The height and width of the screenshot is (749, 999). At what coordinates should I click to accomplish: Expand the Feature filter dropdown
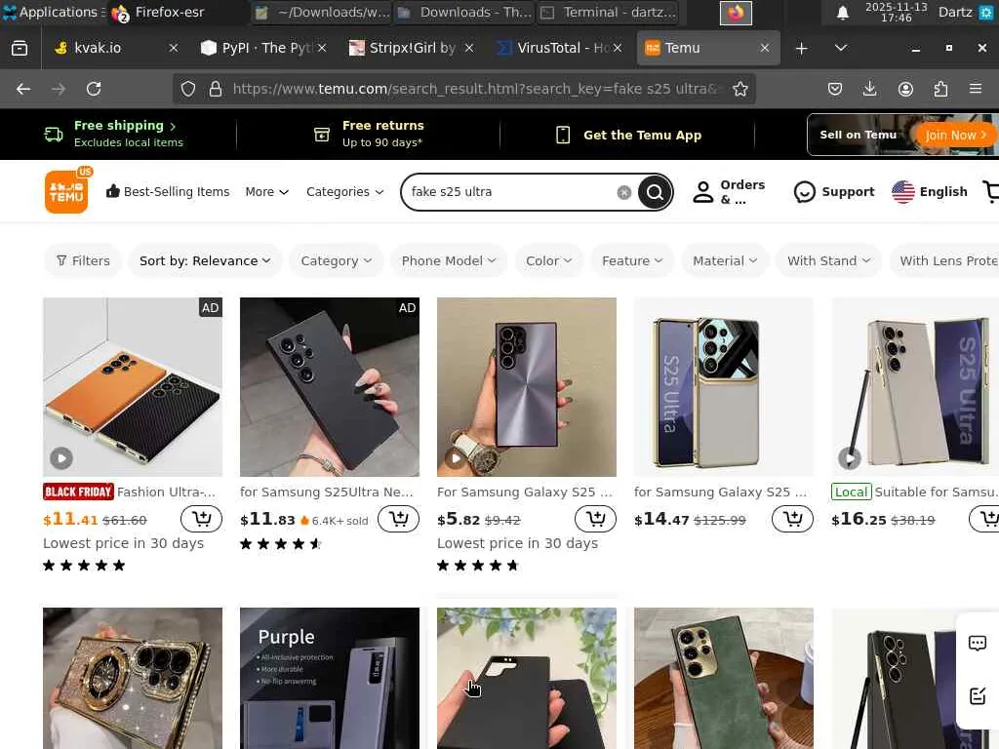tap(632, 260)
